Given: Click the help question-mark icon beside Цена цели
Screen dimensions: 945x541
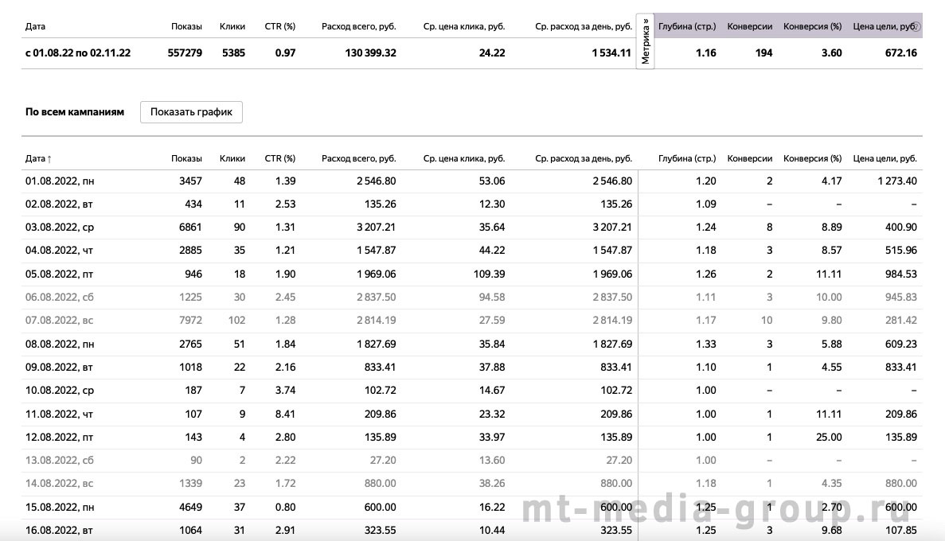Looking at the screenshot, I should 916,26.
